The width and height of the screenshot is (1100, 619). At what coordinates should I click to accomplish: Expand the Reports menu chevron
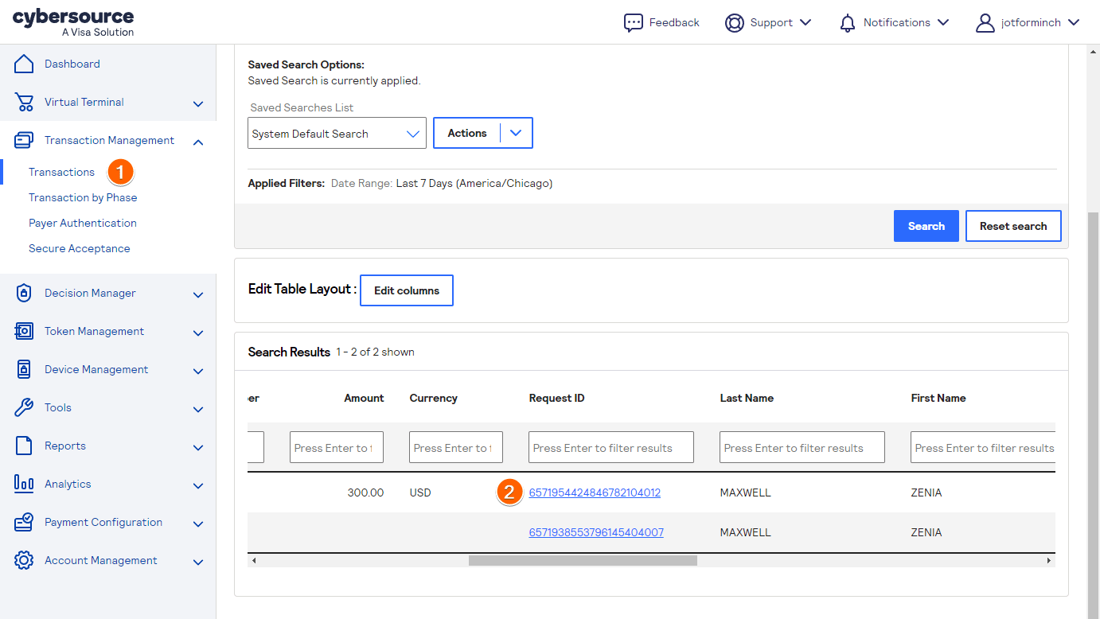coord(198,447)
